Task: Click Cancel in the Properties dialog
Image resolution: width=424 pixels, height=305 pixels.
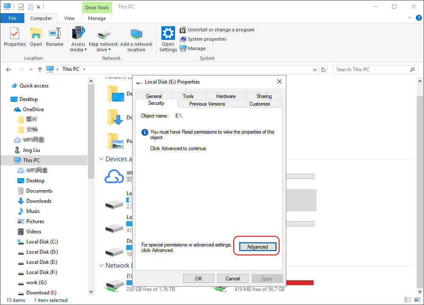Action: [x=233, y=279]
